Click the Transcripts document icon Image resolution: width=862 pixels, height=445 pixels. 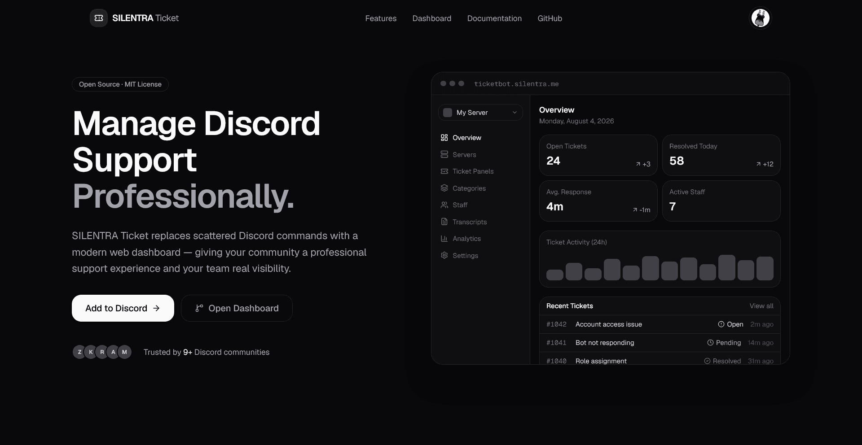pyautogui.click(x=444, y=222)
